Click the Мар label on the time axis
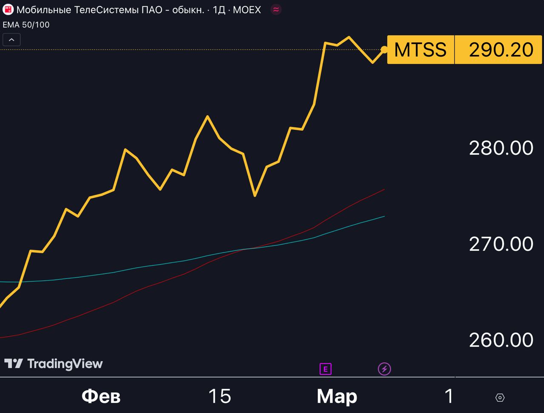This screenshot has width=544, height=413. pos(337,396)
